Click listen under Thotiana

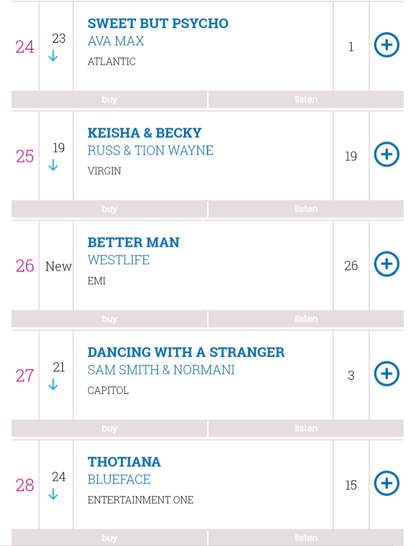click(x=306, y=538)
